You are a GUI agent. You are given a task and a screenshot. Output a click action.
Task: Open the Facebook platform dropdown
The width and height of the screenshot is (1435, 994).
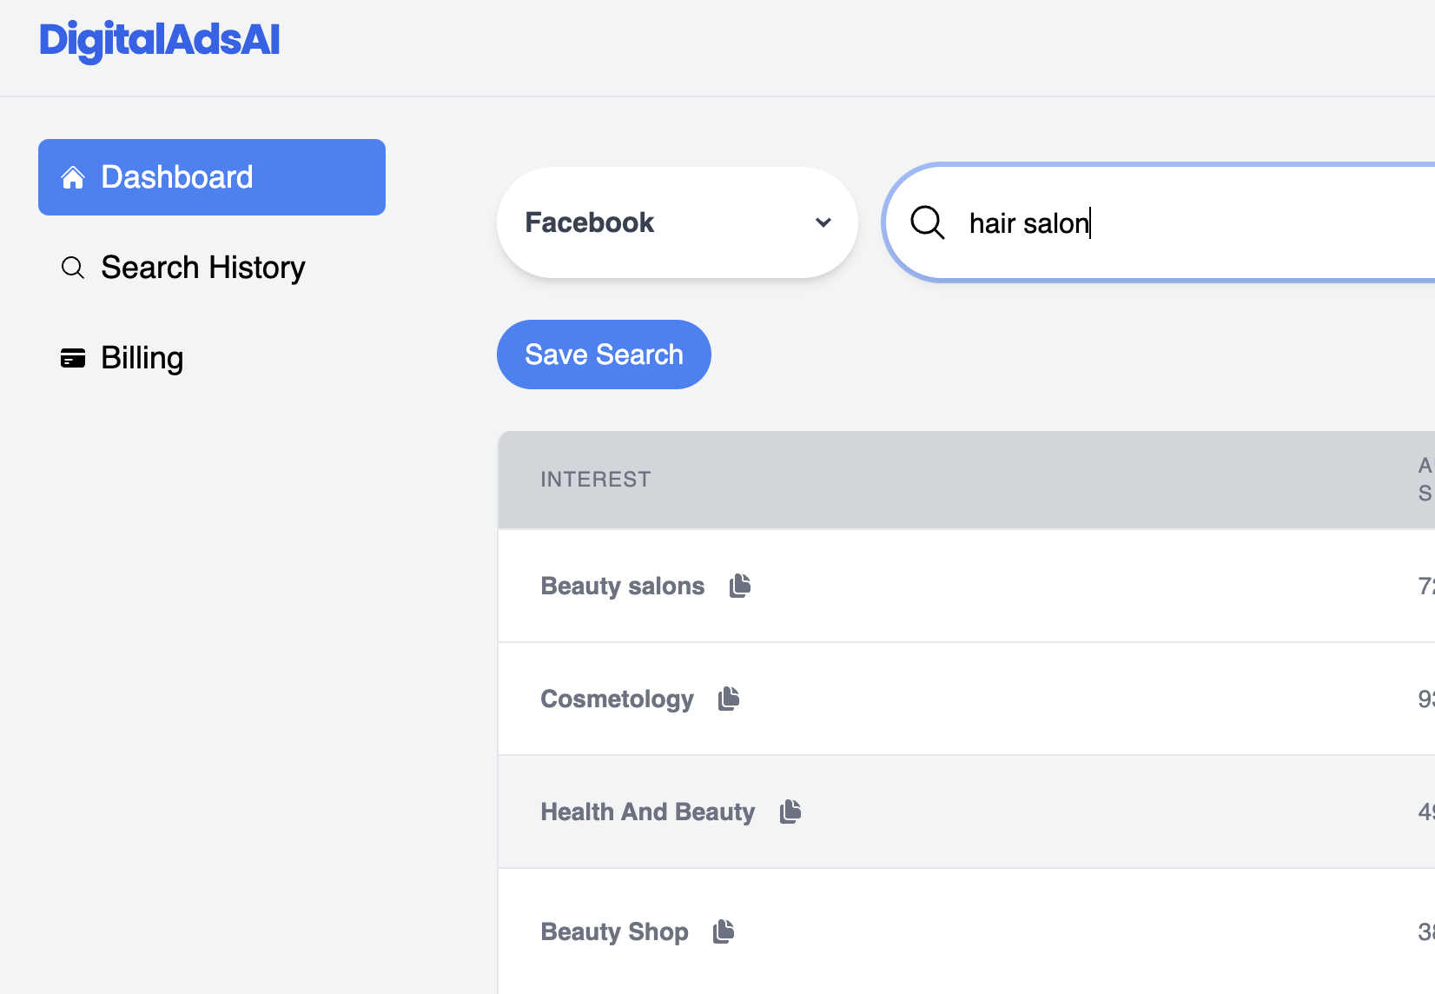[x=676, y=222]
